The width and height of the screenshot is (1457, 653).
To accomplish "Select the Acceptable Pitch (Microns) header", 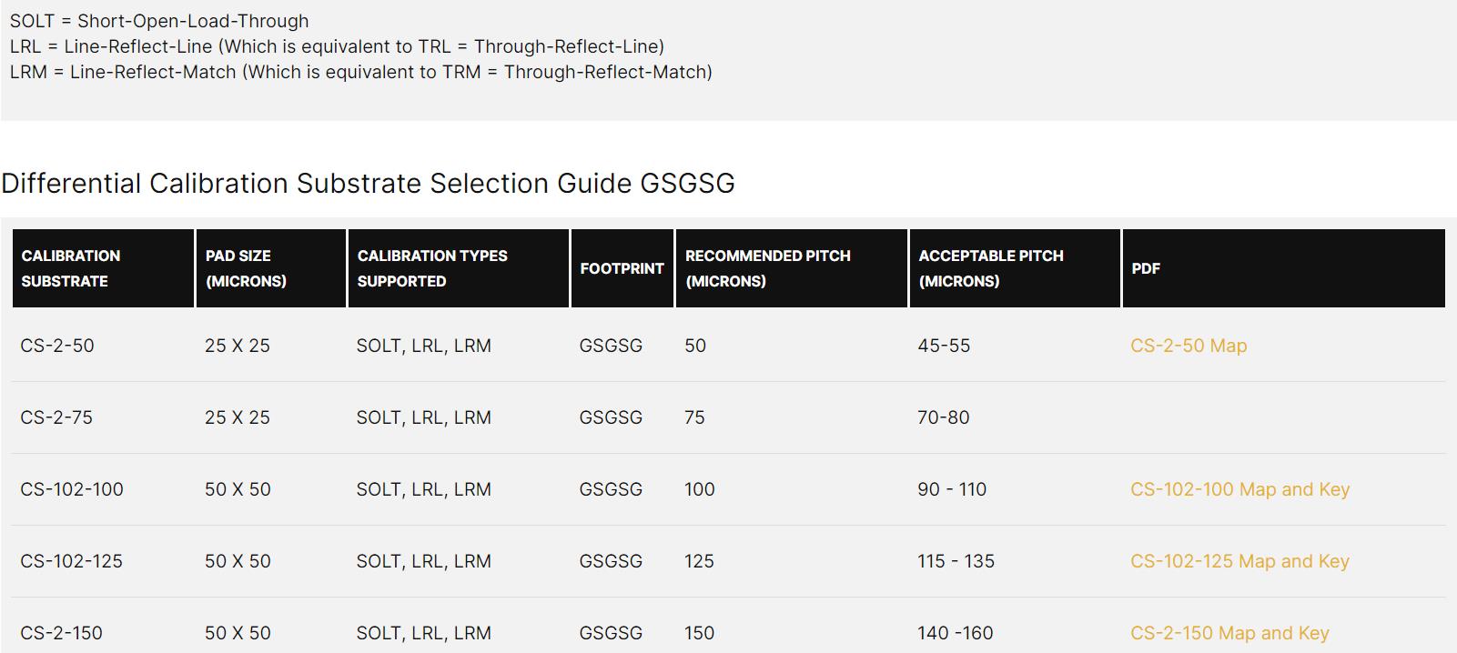I will [x=990, y=268].
